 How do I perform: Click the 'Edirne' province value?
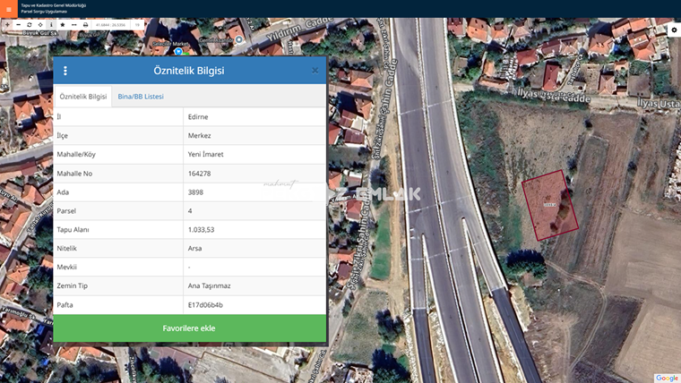[198, 116]
